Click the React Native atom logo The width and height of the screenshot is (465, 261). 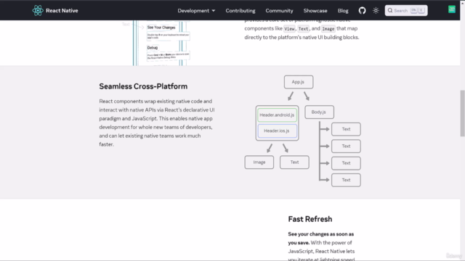pyautogui.click(x=38, y=11)
